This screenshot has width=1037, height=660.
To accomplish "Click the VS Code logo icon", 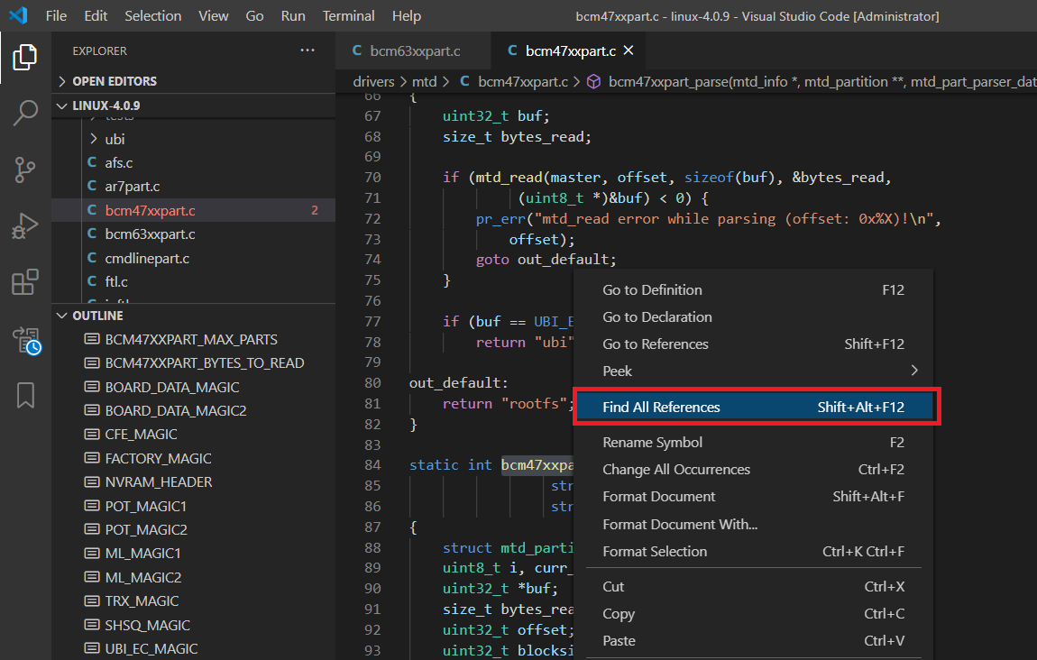I will 19,15.
